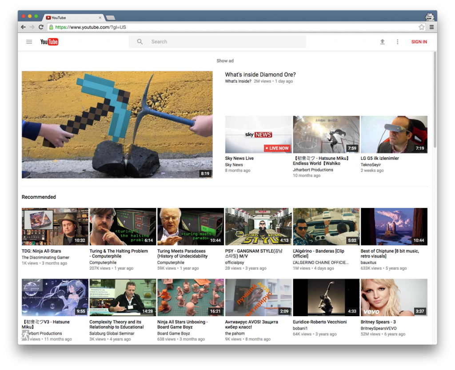The image size is (455, 370).
Task: Reload the page with the refresh icon
Action: [41, 27]
